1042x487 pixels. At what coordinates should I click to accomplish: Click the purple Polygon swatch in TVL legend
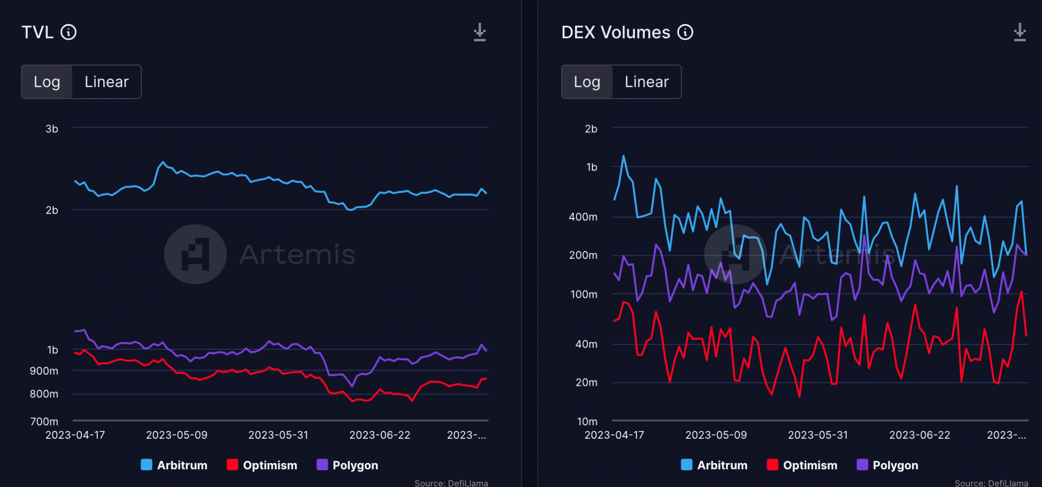322,465
